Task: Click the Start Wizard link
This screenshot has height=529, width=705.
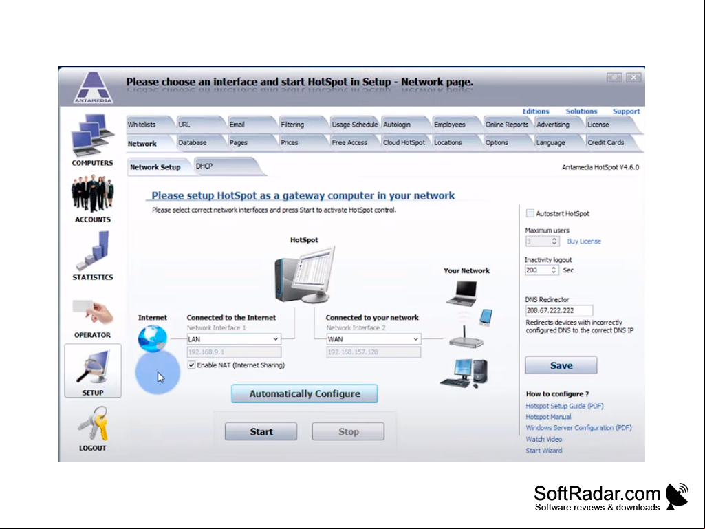Action: coord(544,451)
